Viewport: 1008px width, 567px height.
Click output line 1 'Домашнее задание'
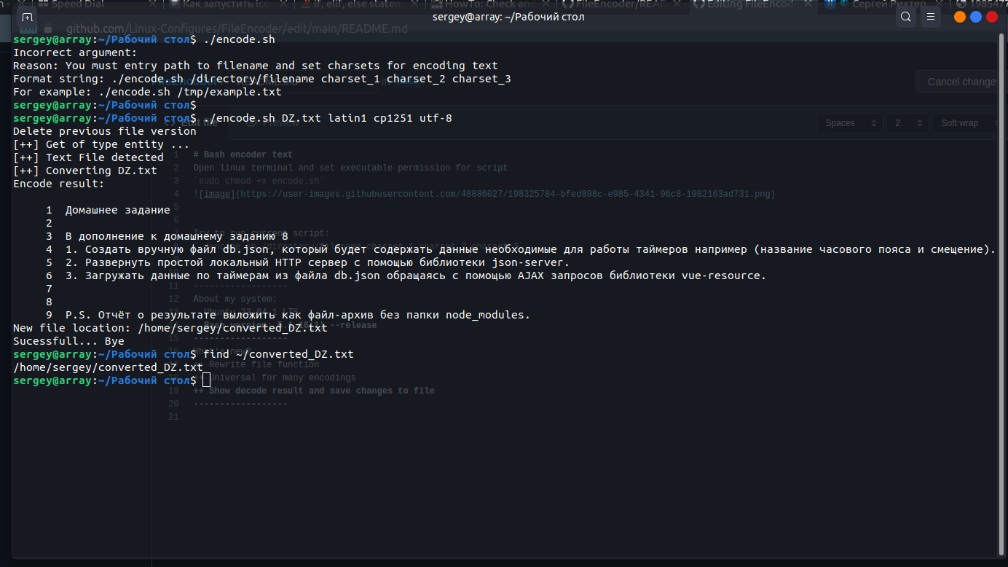click(118, 210)
